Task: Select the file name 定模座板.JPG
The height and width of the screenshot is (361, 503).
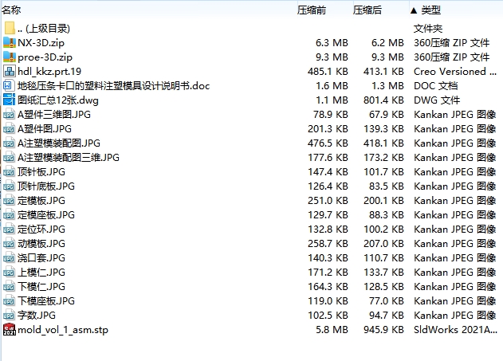Action: (x=46, y=215)
